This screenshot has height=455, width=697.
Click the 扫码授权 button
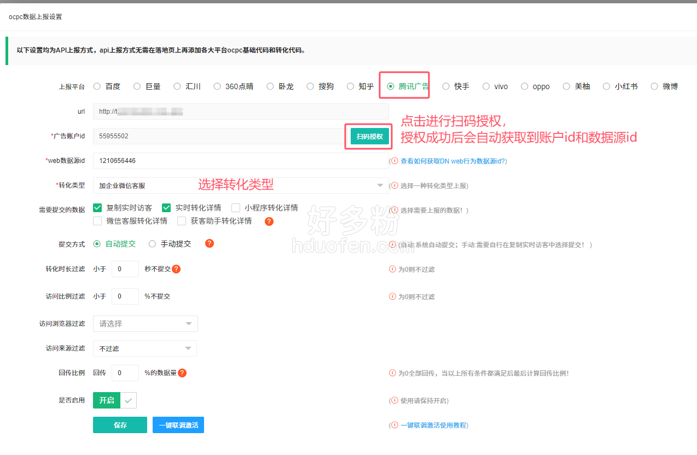pyautogui.click(x=369, y=137)
